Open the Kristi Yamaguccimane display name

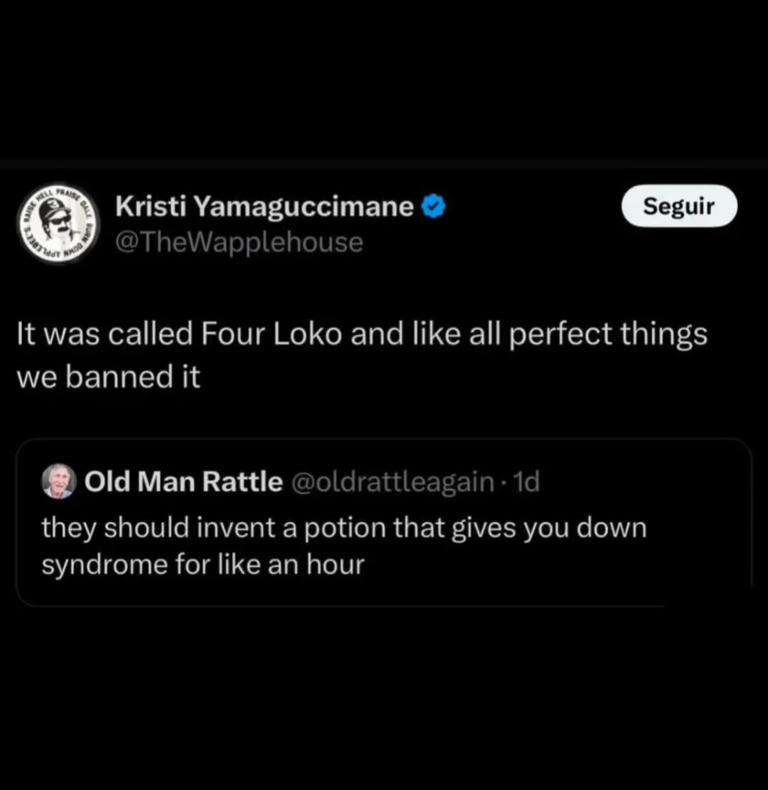264,207
